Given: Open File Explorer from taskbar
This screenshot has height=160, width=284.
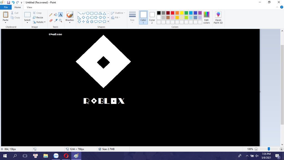Looking at the screenshot, I should click(46, 156).
